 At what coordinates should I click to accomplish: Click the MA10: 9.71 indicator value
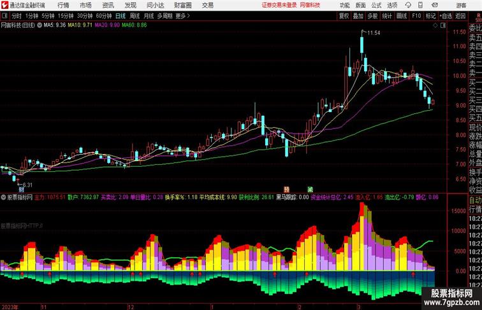pos(80,25)
